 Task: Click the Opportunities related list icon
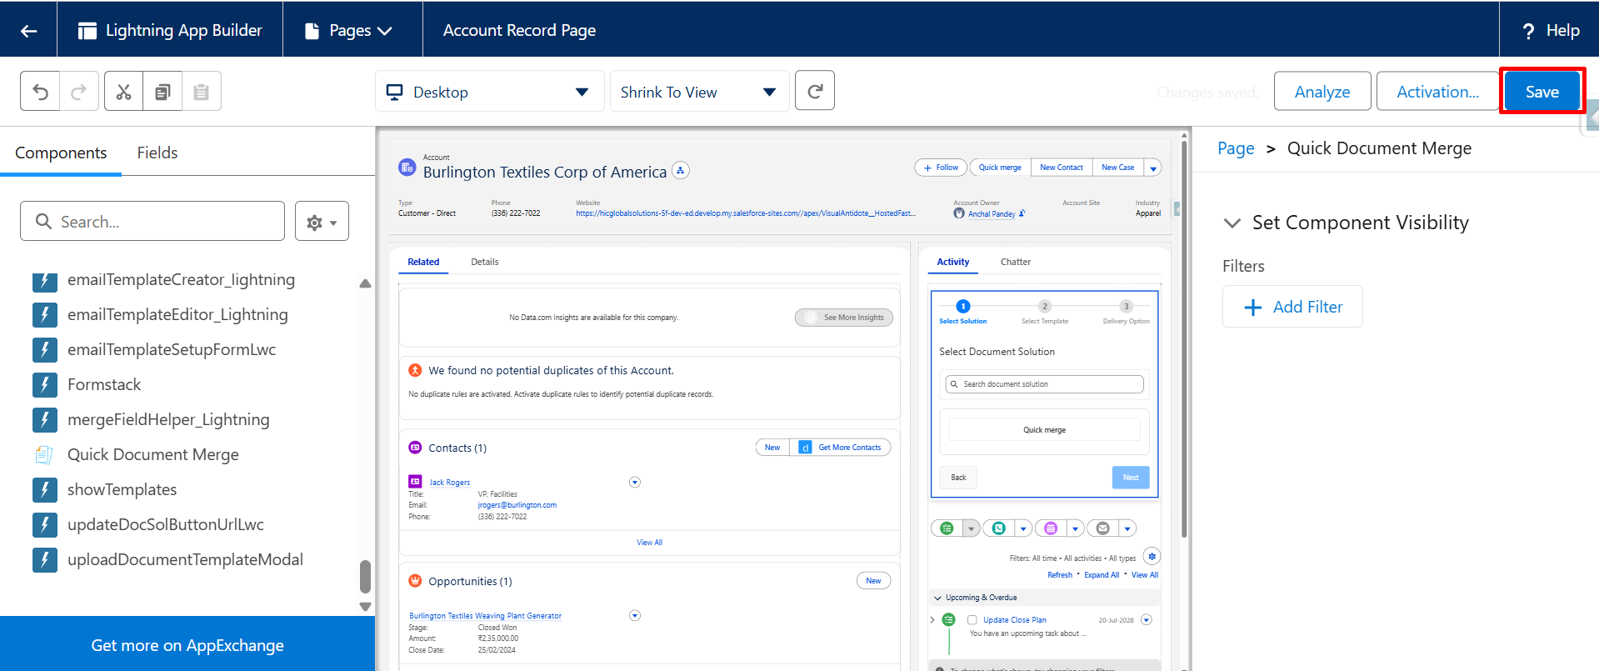[415, 581]
